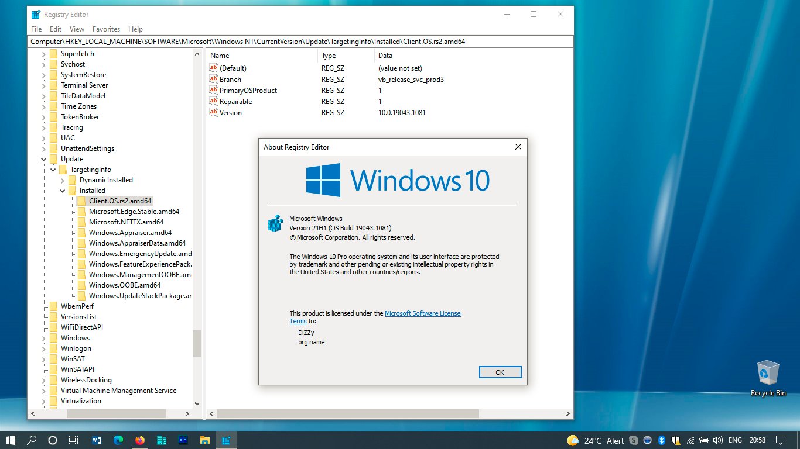Expand the Virtualization key
The image size is (800, 449).
[44, 401]
